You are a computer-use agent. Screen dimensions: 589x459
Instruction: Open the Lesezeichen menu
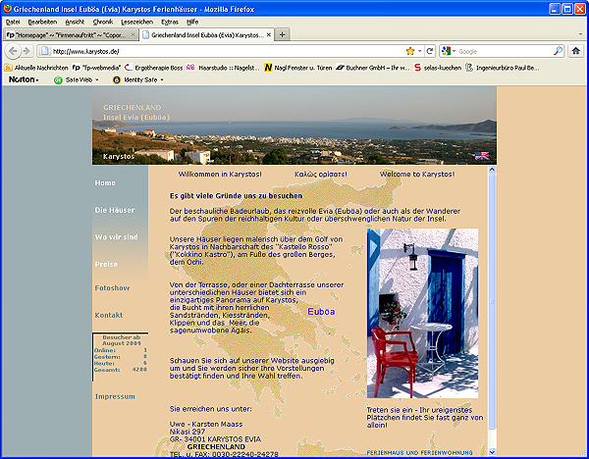[x=134, y=21]
